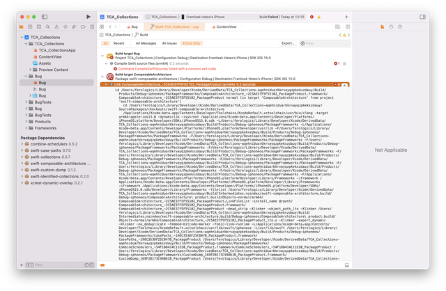This screenshot has width=446, height=291.
Task: Jump to previous issue arrow
Action: [x=340, y=35]
